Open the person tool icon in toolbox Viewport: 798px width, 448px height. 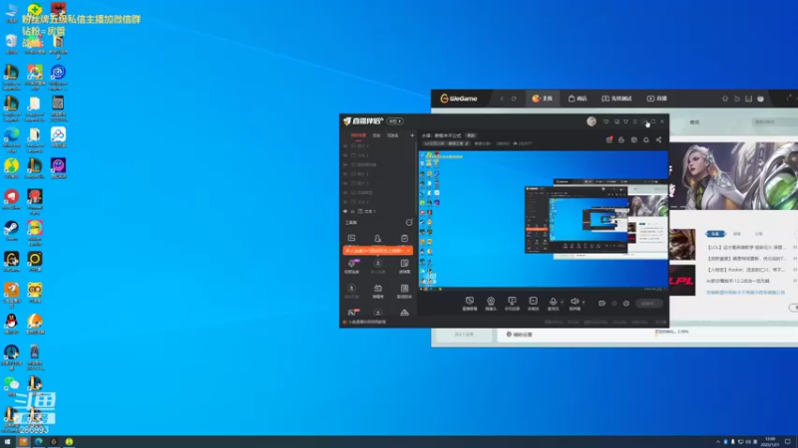pos(378,238)
